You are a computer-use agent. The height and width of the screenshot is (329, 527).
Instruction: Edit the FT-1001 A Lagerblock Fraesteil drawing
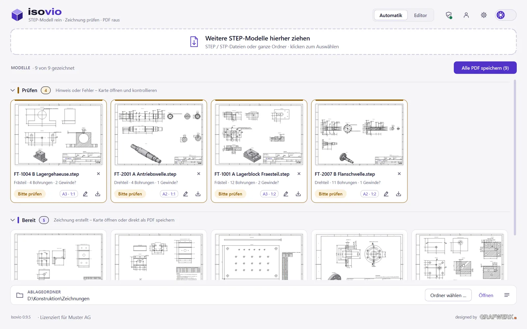286,194
